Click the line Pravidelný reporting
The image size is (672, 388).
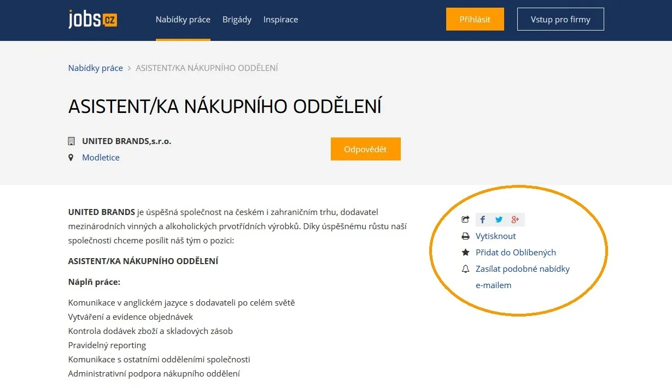pyautogui.click(x=107, y=345)
